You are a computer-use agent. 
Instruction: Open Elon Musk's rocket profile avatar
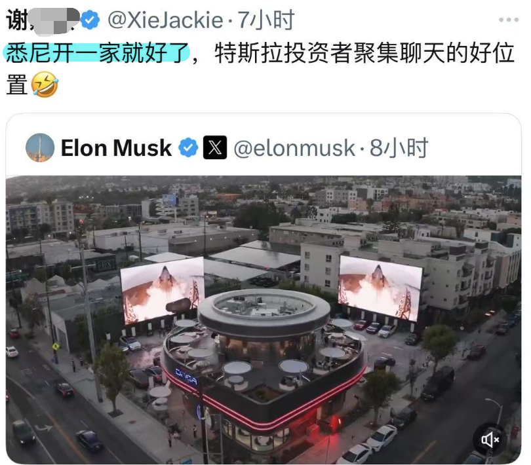click(40, 147)
